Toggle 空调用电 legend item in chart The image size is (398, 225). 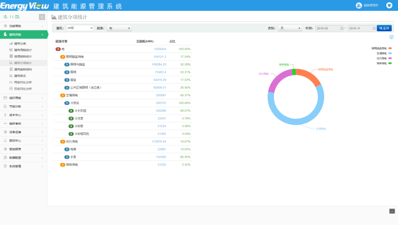click(x=384, y=53)
